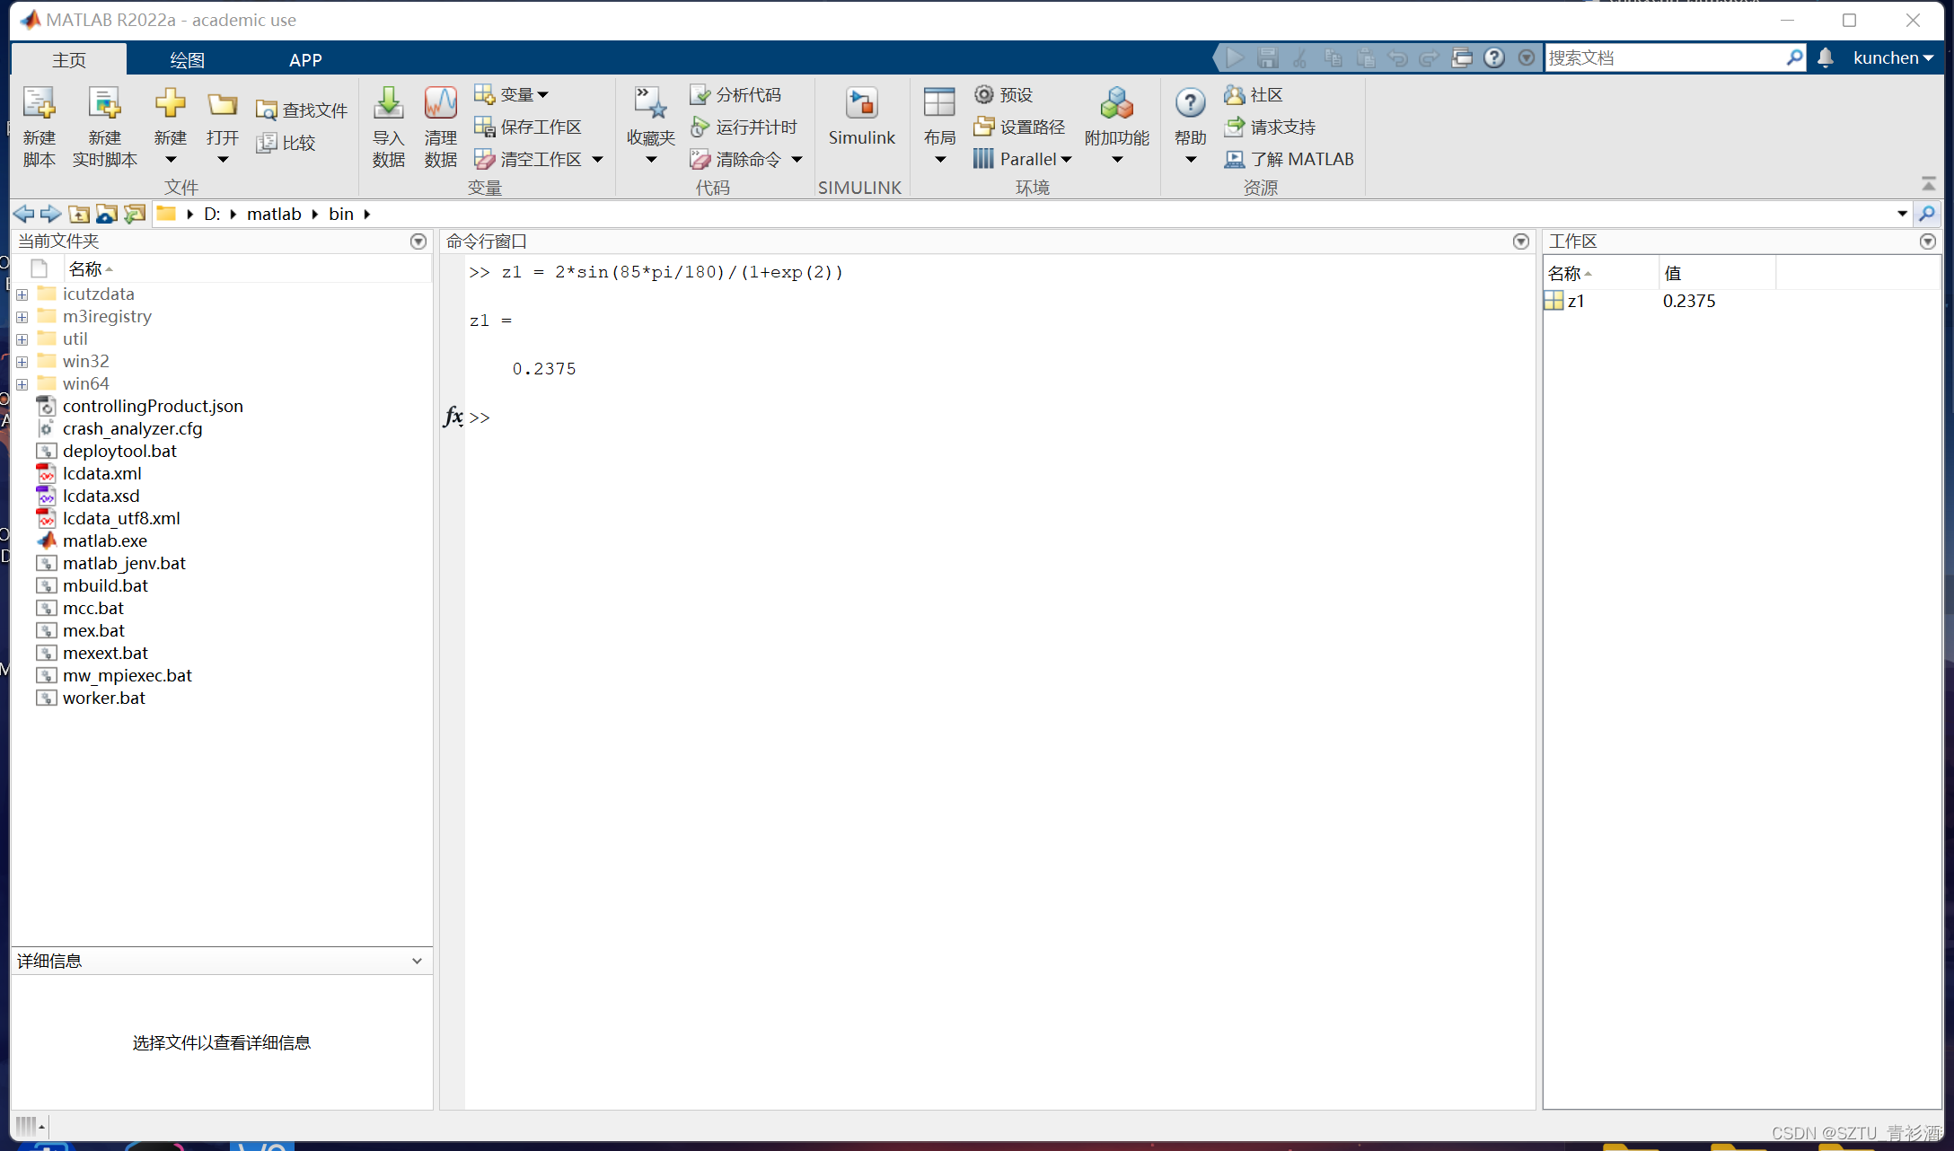This screenshot has height=1151, width=1954.
Task: Click the Compare files icon
Action: [267, 143]
